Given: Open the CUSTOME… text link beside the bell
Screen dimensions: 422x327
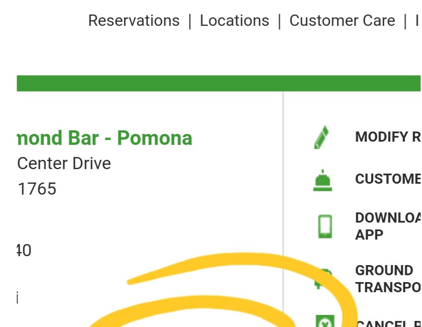Looking at the screenshot, I should (x=387, y=179).
